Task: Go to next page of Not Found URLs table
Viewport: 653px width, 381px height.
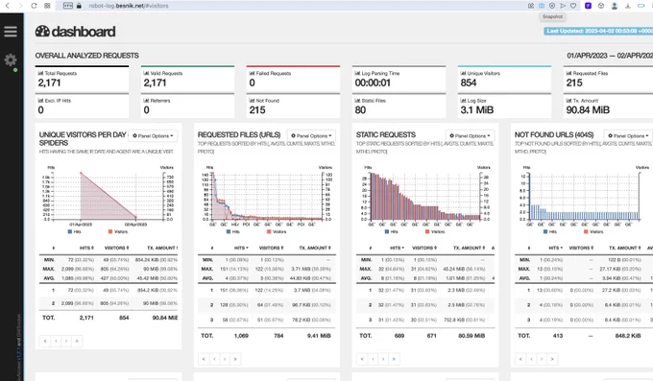Action: (x=542, y=359)
